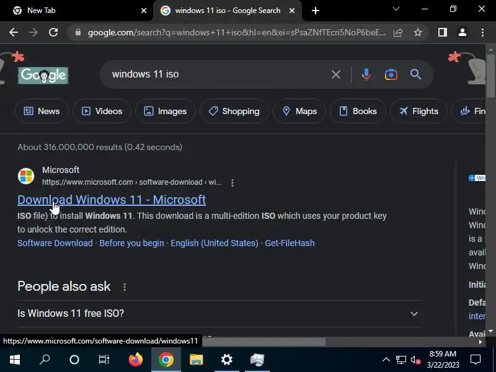Open File Explorer from the taskbar
Viewport: 496px width, 372px height.
[x=197, y=360]
